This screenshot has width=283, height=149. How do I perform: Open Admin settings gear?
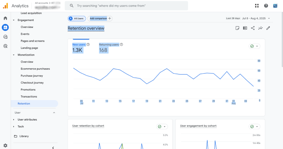(x=6, y=145)
